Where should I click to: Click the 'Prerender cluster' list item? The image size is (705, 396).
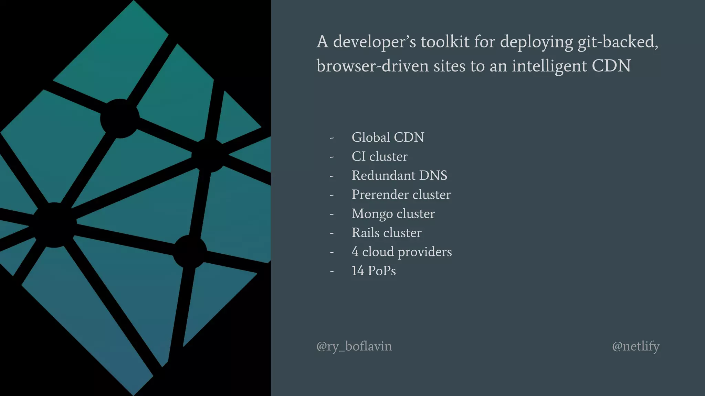[401, 195]
